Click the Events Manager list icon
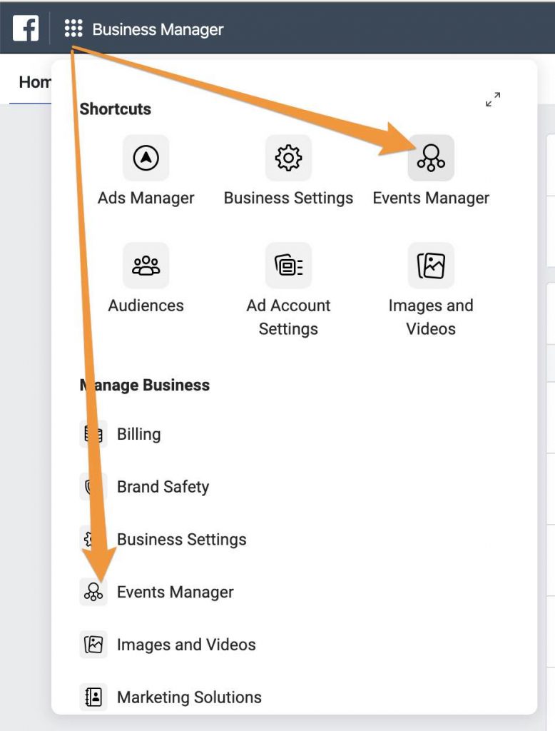Image resolution: width=555 pixels, height=731 pixels. [93, 592]
